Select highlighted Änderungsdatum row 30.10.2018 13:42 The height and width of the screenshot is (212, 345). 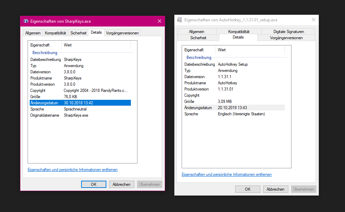click(x=80, y=103)
